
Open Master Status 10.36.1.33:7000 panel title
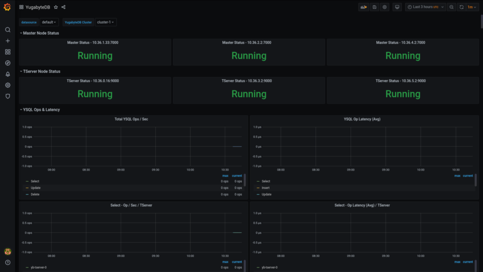(93, 42)
